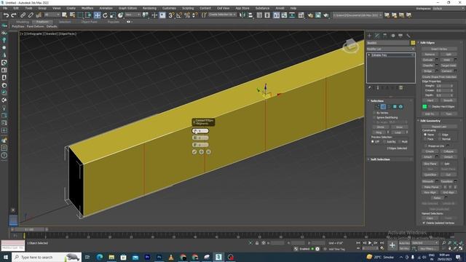Open the selection filter dropdown in toolbar
The width and height of the screenshot is (466, 262).
[x=52, y=15]
